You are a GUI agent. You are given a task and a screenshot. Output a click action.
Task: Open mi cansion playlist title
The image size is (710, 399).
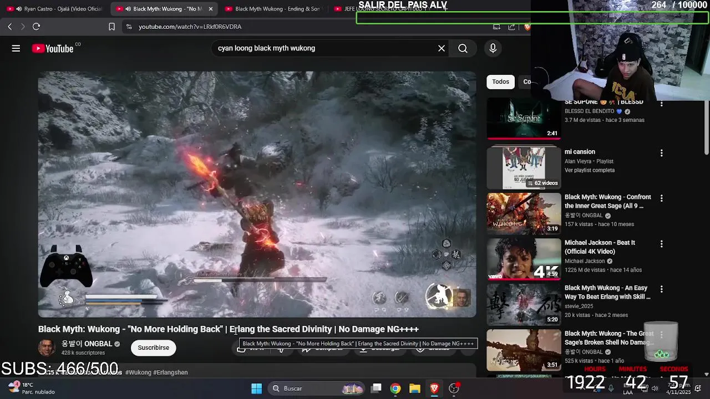tap(580, 152)
